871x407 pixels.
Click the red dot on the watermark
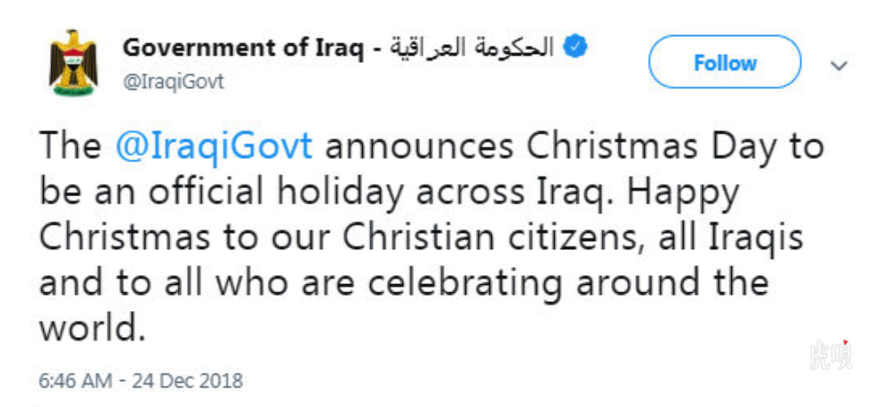845,343
